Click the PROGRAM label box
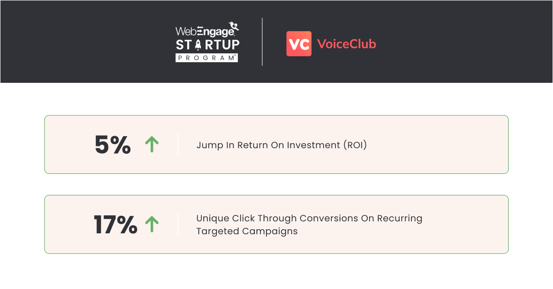The width and height of the screenshot is (553, 289). 207,58
